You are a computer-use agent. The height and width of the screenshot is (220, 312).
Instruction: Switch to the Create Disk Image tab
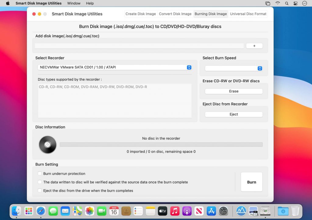click(x=140, y=14)
